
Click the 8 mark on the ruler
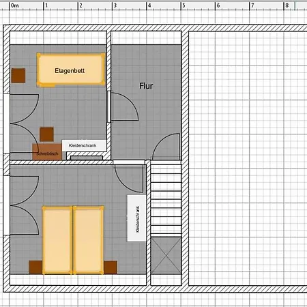pos(287,5)
